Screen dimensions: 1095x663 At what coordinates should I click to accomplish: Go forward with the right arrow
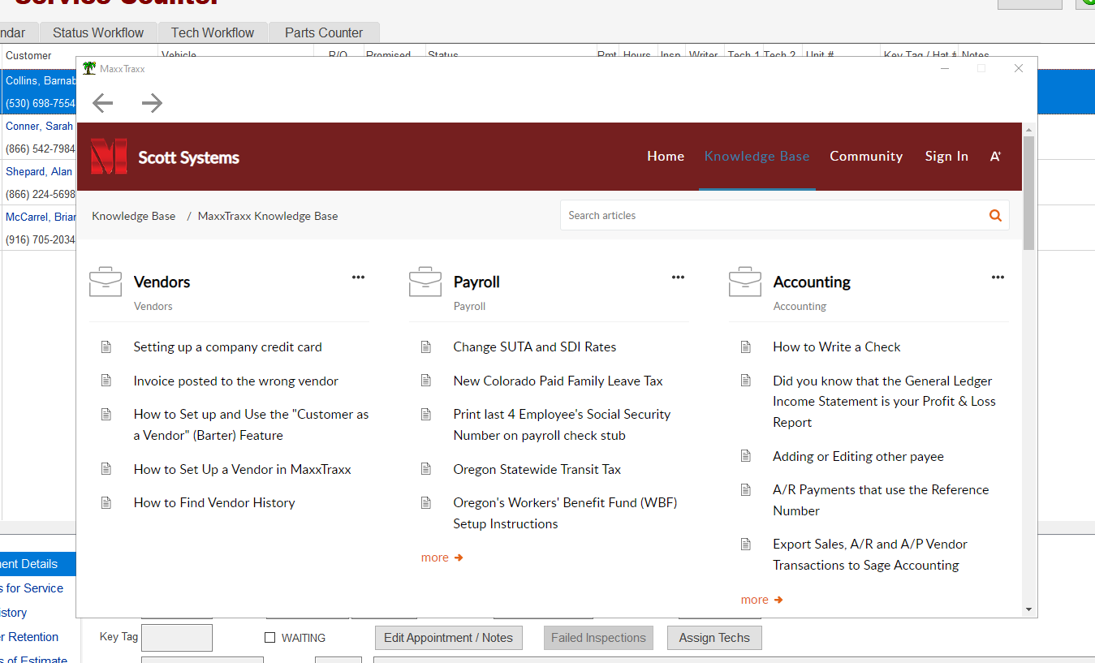click(152, 103)
